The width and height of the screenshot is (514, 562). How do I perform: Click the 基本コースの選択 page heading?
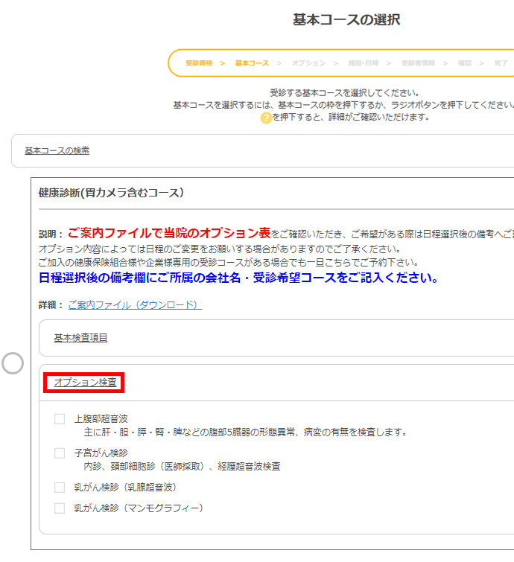(346, 19)
